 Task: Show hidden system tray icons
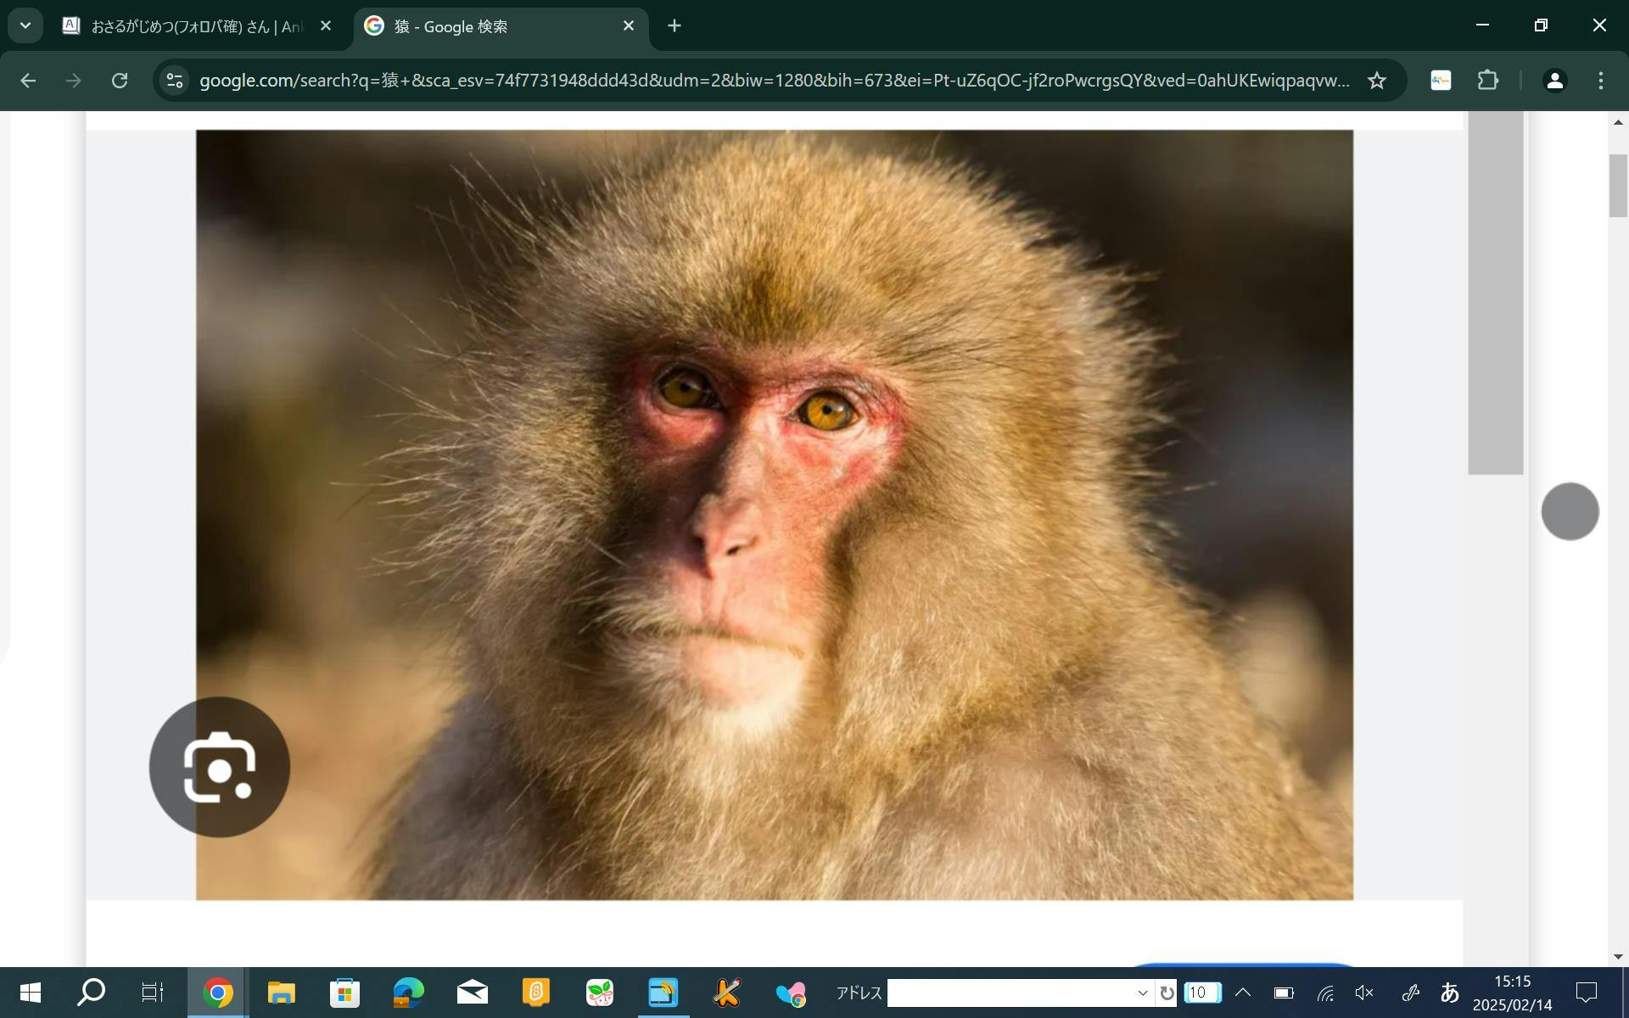(1243, 993)
